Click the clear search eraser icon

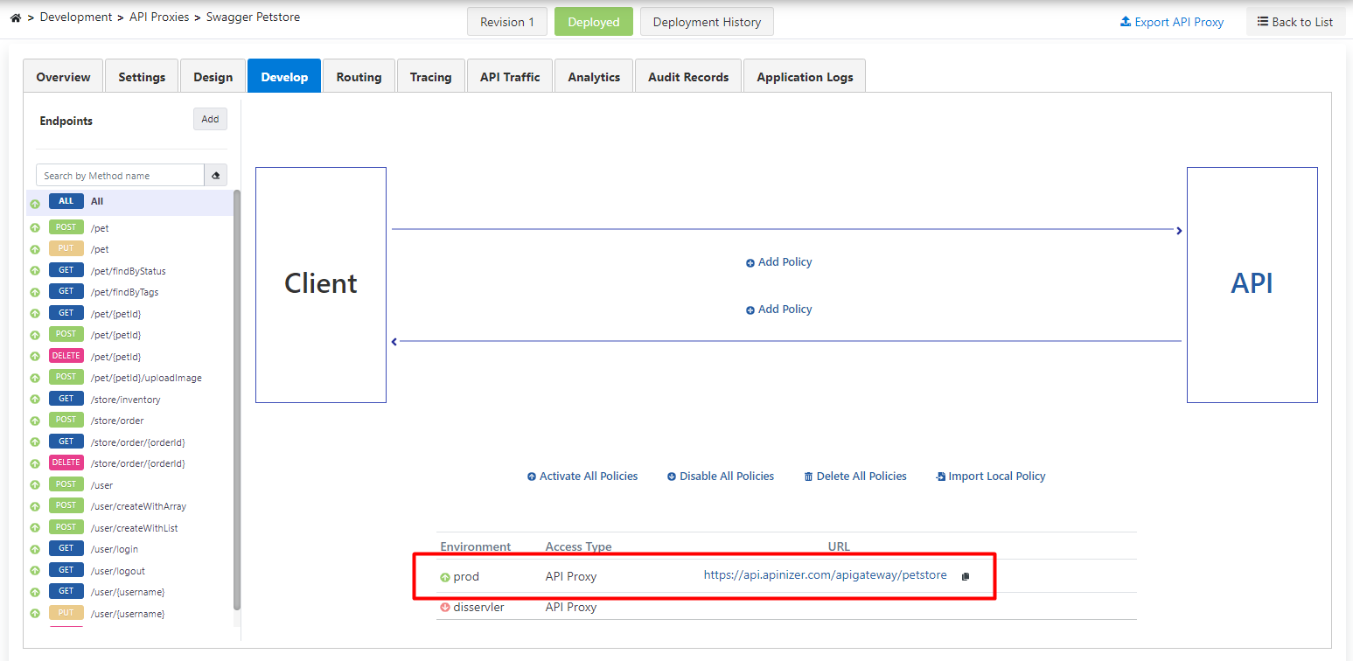coord(215,176)
